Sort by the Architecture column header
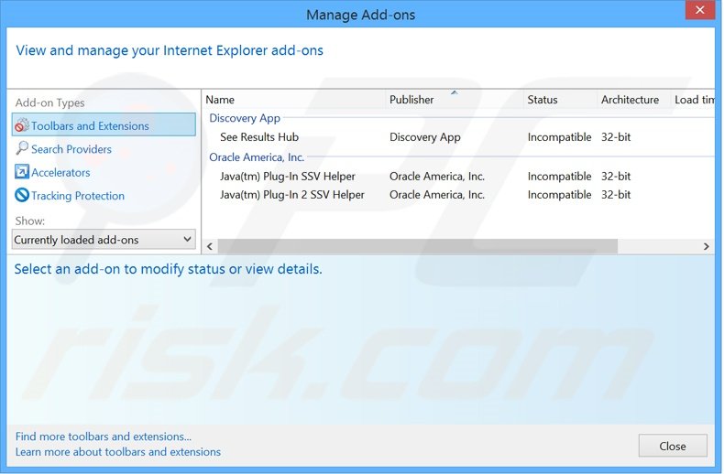 tap(634, 100)
